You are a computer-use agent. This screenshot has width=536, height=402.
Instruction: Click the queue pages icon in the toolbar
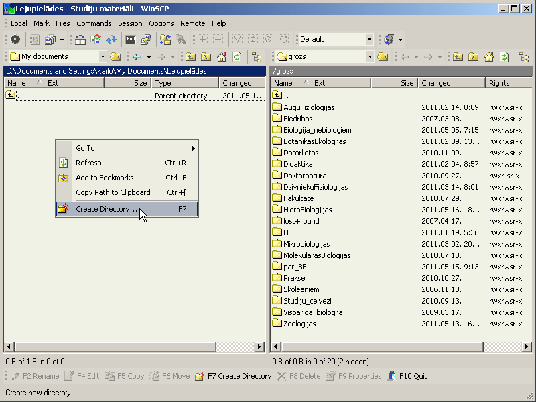(x=50, y=40)
